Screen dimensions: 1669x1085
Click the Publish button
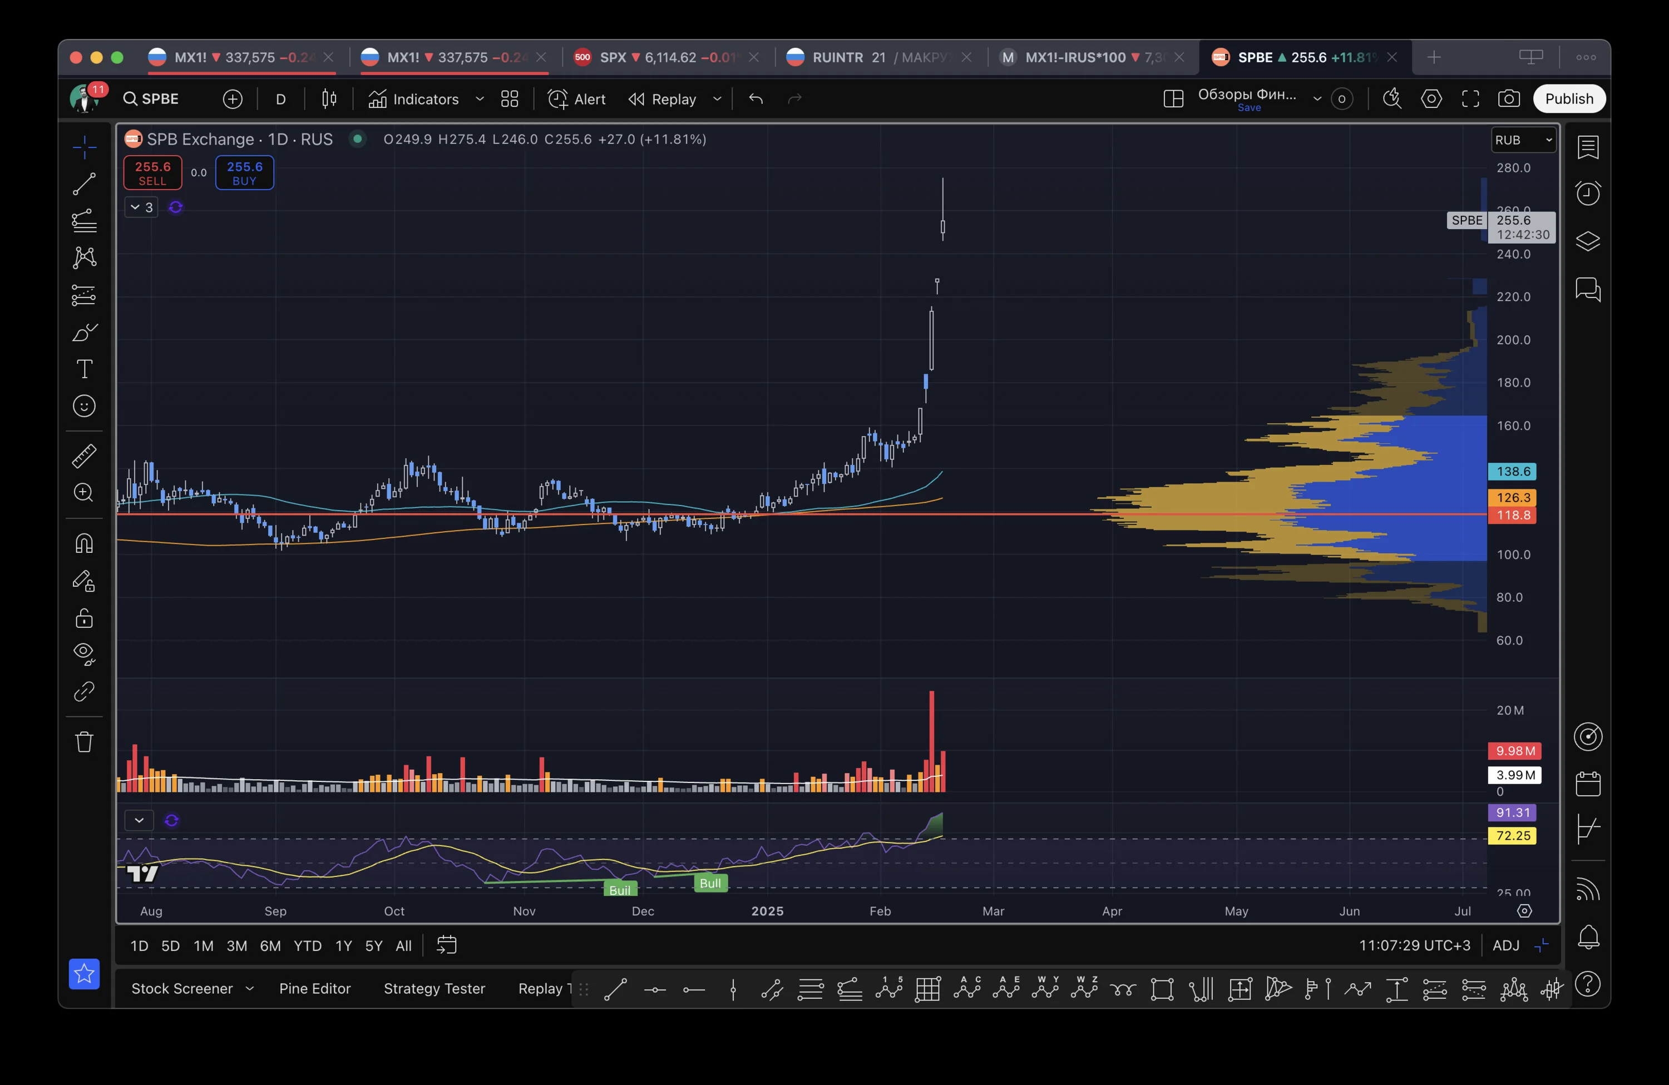pyautogui.click(x=1569, y=99)
